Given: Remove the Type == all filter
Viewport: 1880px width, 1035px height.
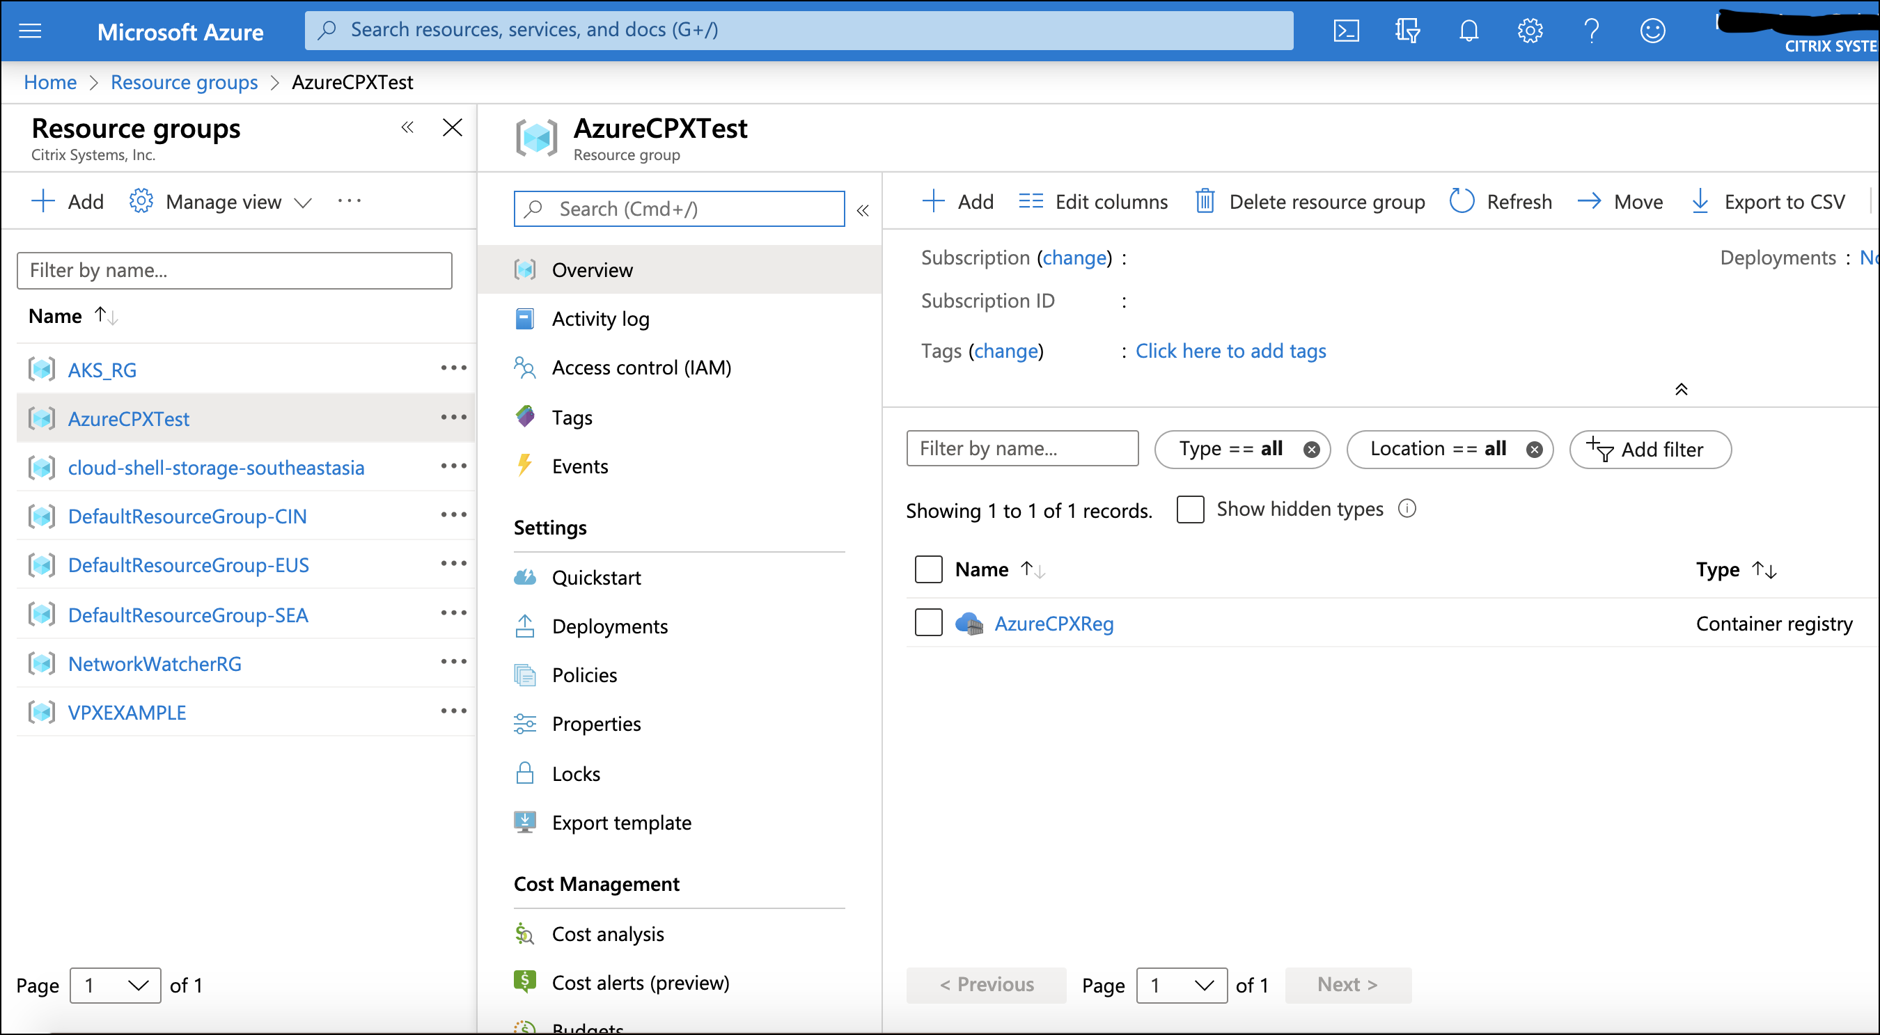Looking at the screenshot, I should coord(1312,450).
